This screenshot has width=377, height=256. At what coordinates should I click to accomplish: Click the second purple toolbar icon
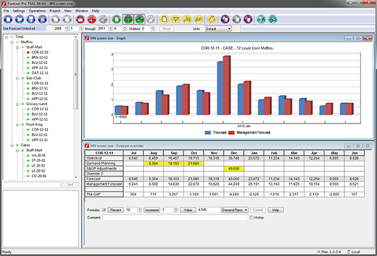(x=248, y=19)
